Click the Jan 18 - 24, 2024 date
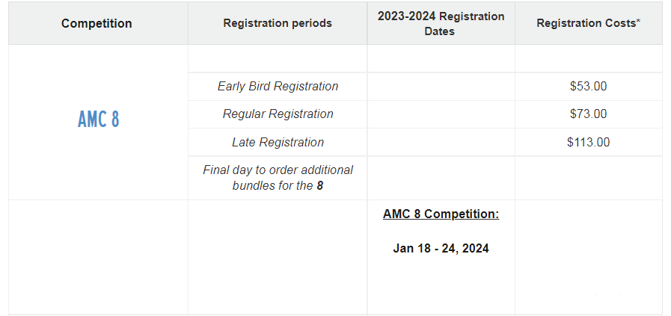The width and height of the screenshot is (671, 316). (441, 249)
